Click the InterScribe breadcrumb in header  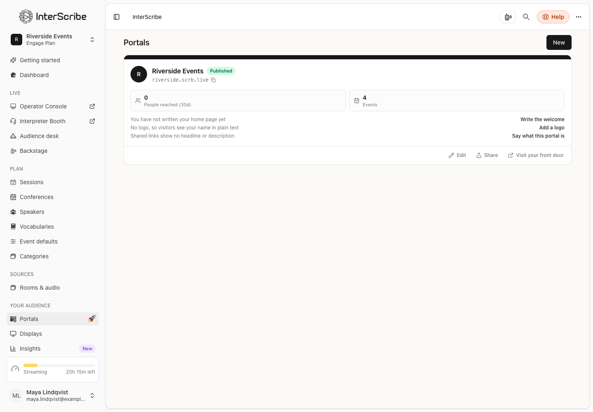click(x=147, y=17)
